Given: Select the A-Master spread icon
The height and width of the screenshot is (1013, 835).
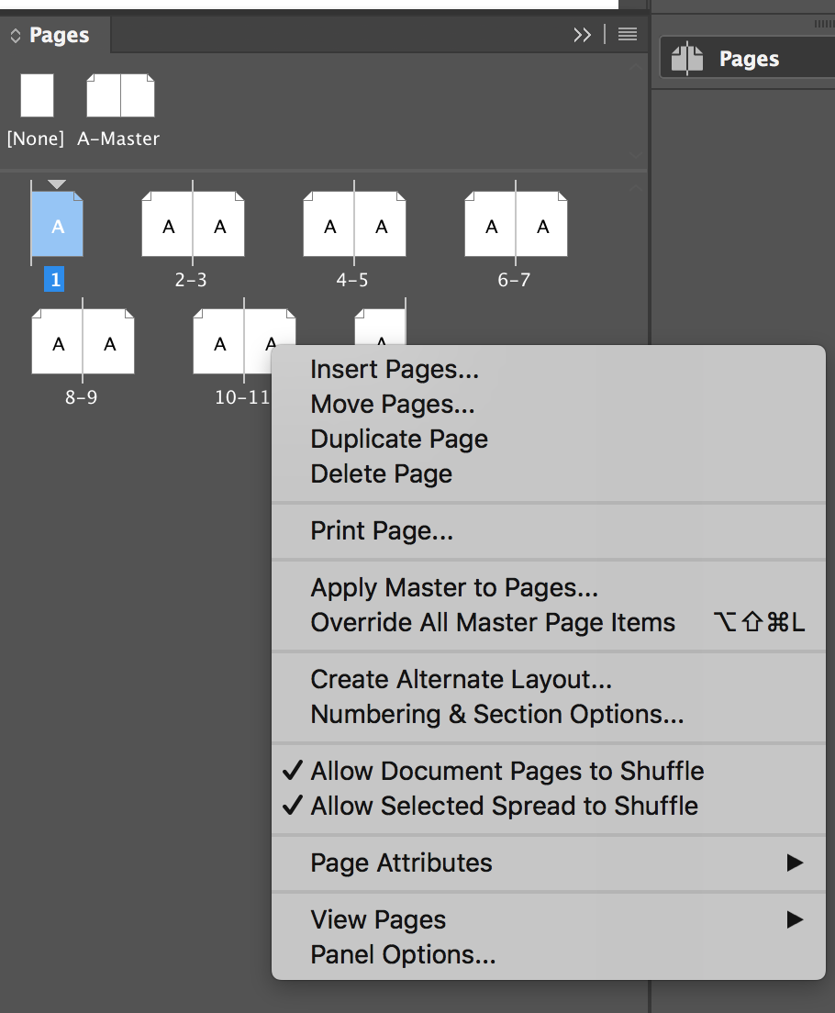Looking at the screenshot, I should pos(120,96).
